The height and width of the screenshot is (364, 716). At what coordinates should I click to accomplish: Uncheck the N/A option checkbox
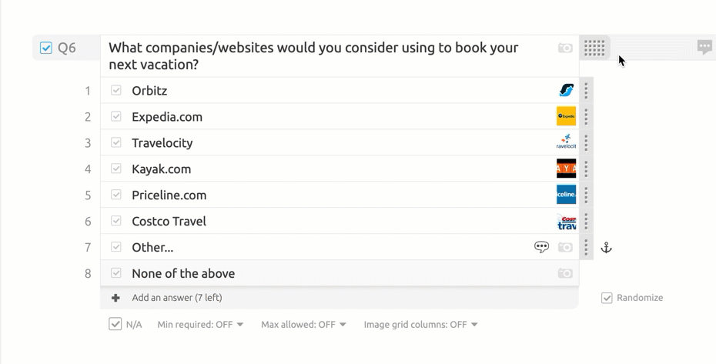115,324
